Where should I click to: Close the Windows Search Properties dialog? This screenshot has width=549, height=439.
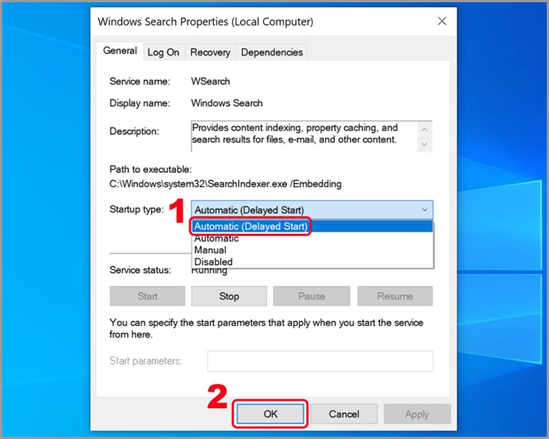coord(442,21)
